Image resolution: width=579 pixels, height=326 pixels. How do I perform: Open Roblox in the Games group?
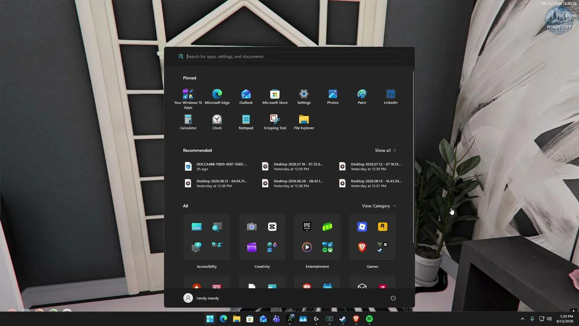pyautogui.click(x=362, y=227)
